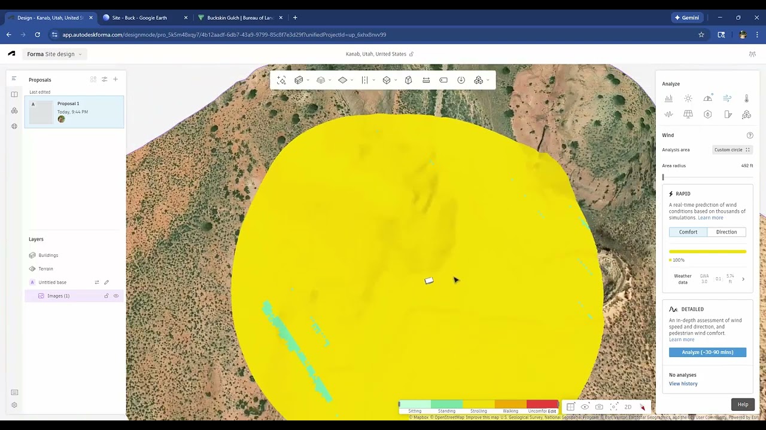Viewport: 766px width, 430px height.
Task: Open the microclimate thermometer analysis
Action: tap(746, 99)
